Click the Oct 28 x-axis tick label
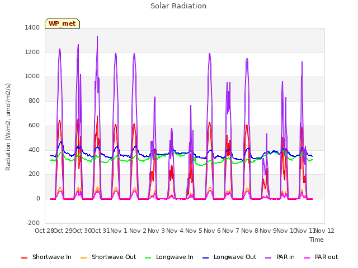The width and height of the screenshot is (358, 268). point(44,231)
